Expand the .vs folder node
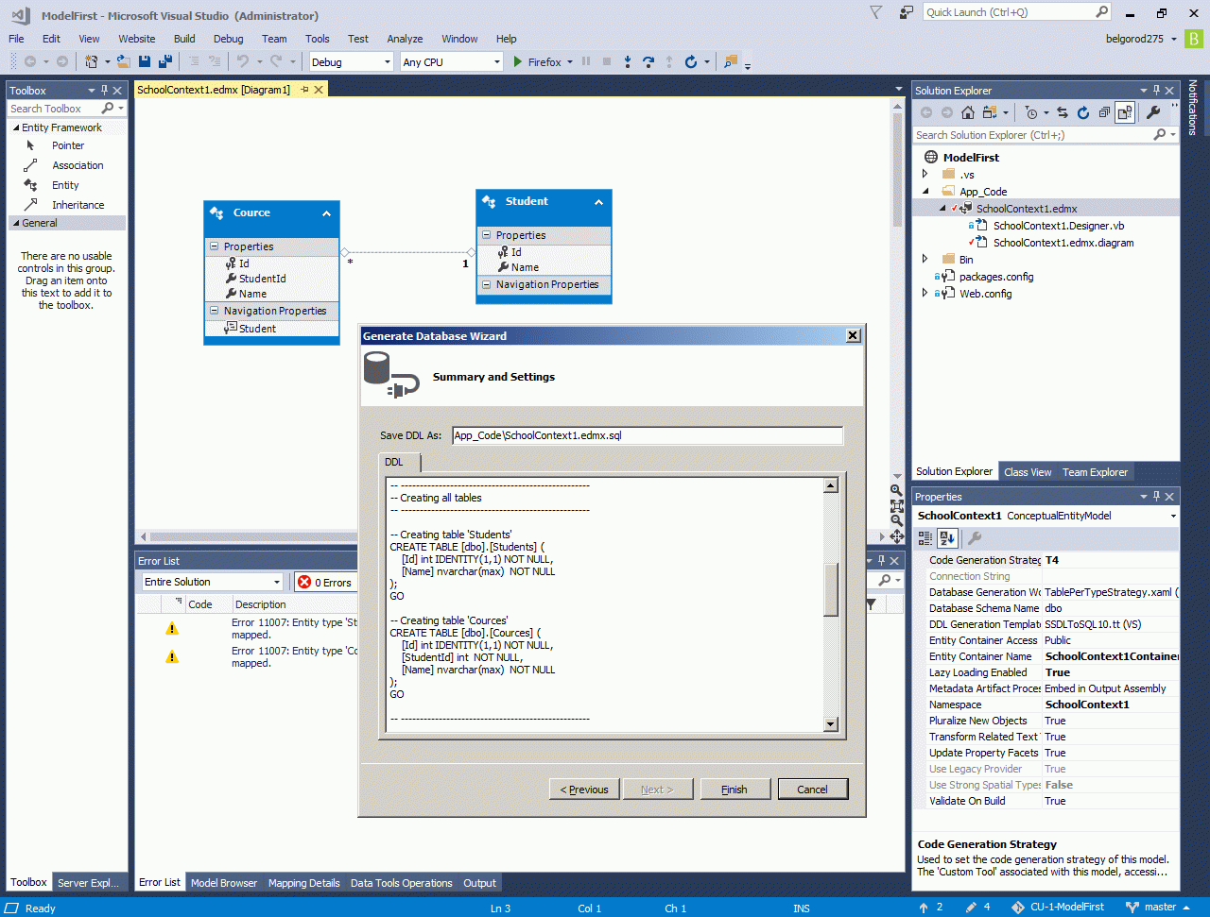The image size is (1210, 917). pyautogui.click(x=925, y=174)
